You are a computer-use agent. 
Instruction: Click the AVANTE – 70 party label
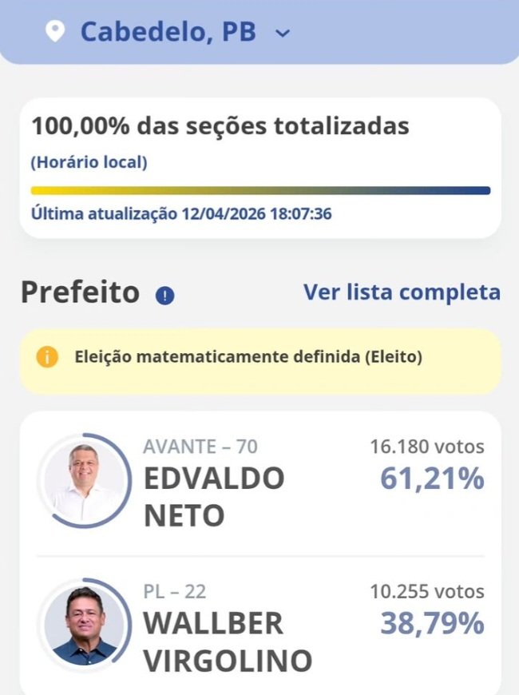pyautogui.click(x=200, y=447)
